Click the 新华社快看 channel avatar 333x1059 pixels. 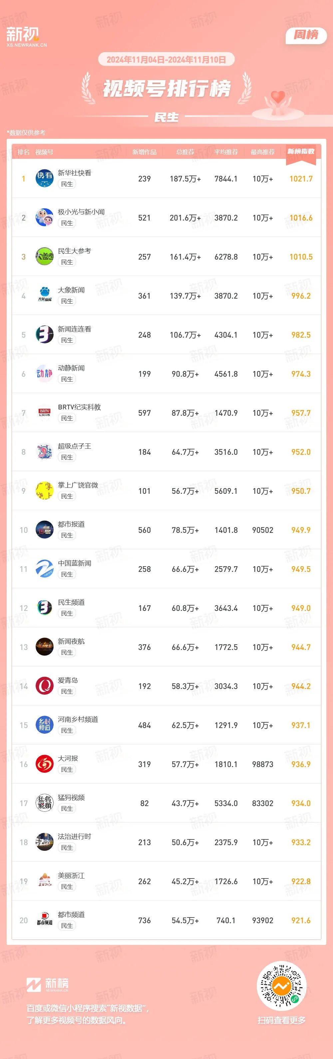coord(44,179)
